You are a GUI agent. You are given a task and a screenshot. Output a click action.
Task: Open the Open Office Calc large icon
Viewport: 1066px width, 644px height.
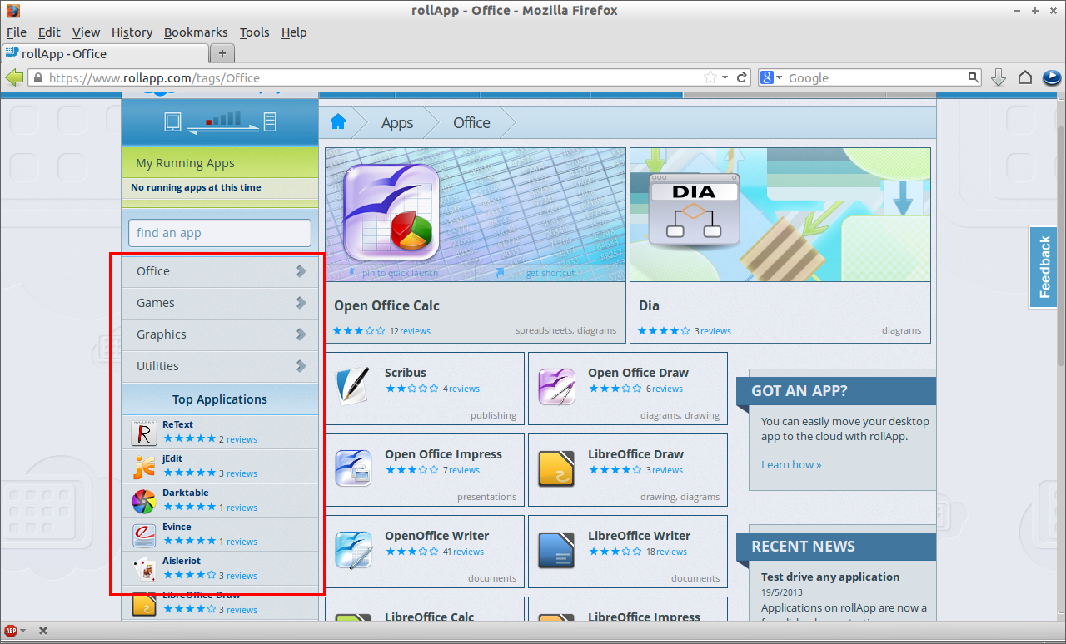[x=391, y=211]
